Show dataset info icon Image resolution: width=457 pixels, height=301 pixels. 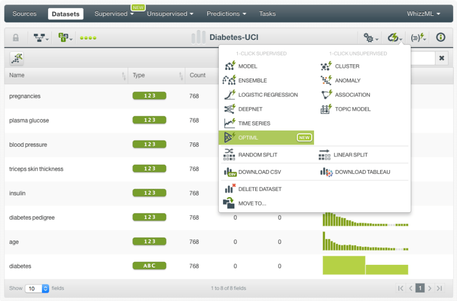pyautogui.click(x=441, y=37)
